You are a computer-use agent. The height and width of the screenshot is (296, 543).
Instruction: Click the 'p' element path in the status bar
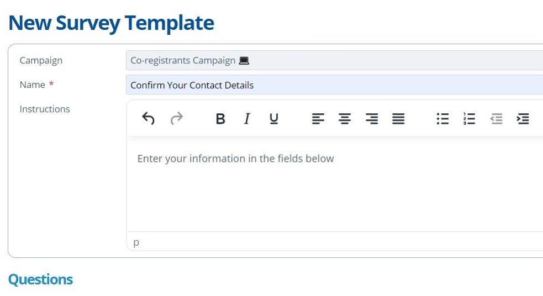coord(136,242)
